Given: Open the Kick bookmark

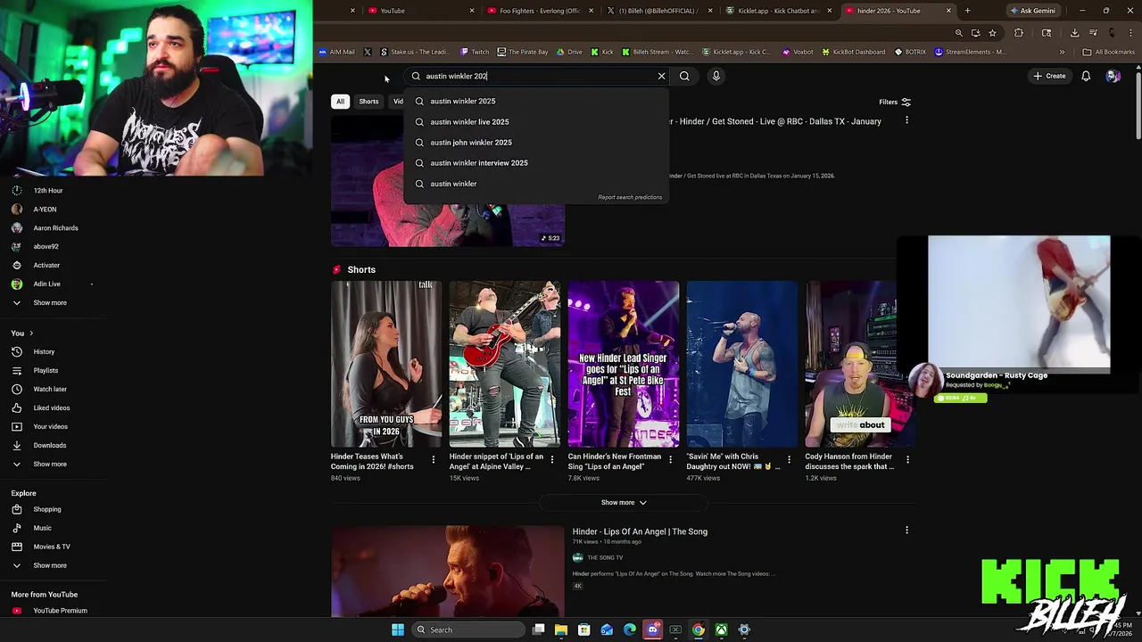Looking at the screenshot, I should click(601, 52).
